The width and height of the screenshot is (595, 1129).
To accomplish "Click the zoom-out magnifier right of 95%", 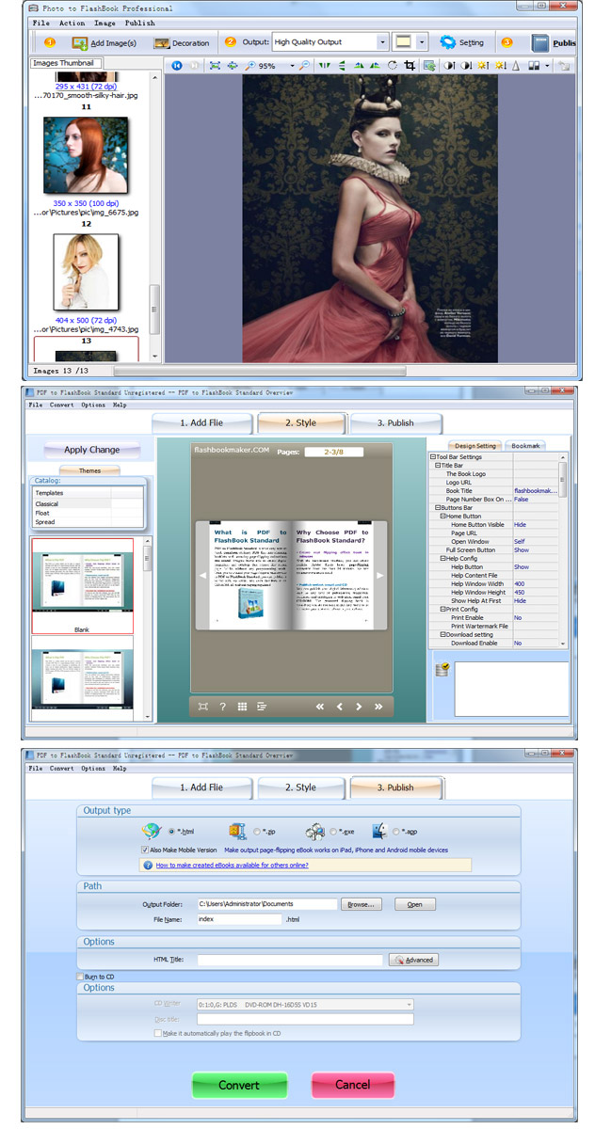I will [303, 66].
